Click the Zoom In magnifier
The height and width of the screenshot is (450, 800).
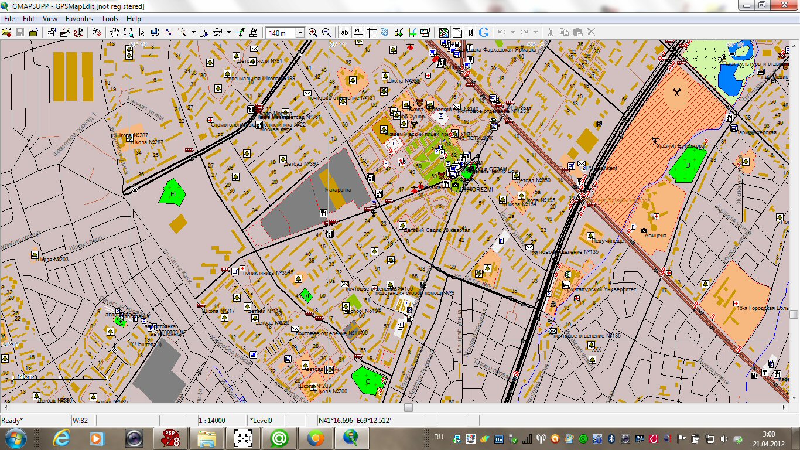pos(313,32)
